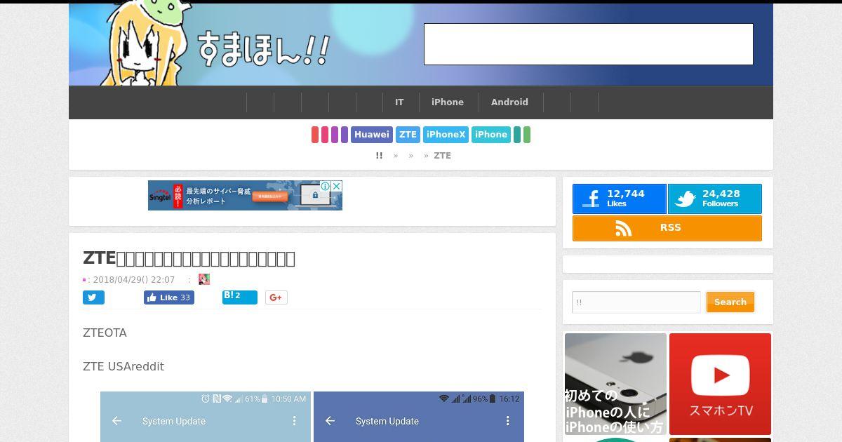
Task: Click the ZTE breadcrumb entry
Action: point(442,156)
